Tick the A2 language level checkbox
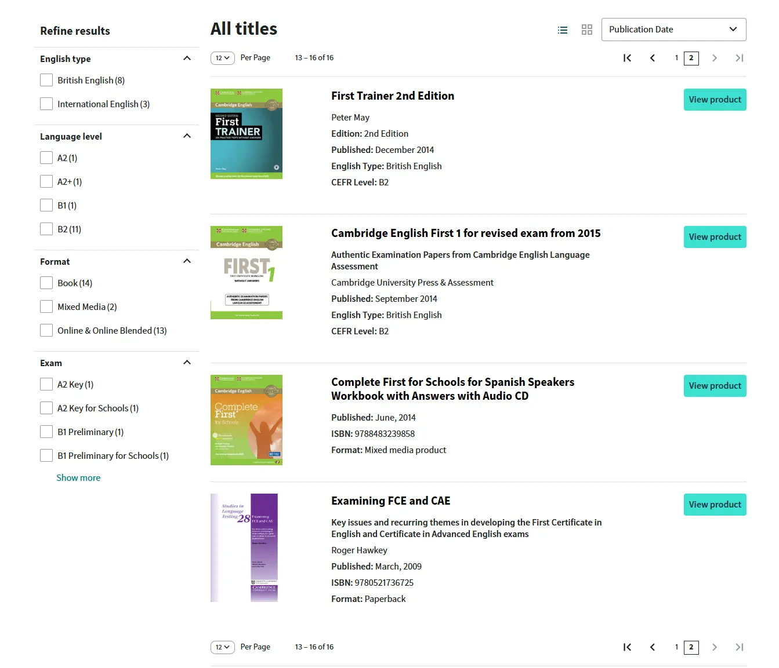Screen dimensions: 779x668 tap(46, 158)
